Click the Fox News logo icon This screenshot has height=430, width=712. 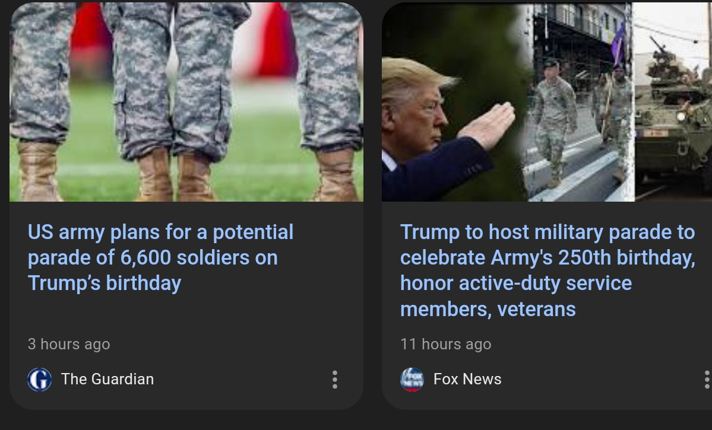point(412,380)
